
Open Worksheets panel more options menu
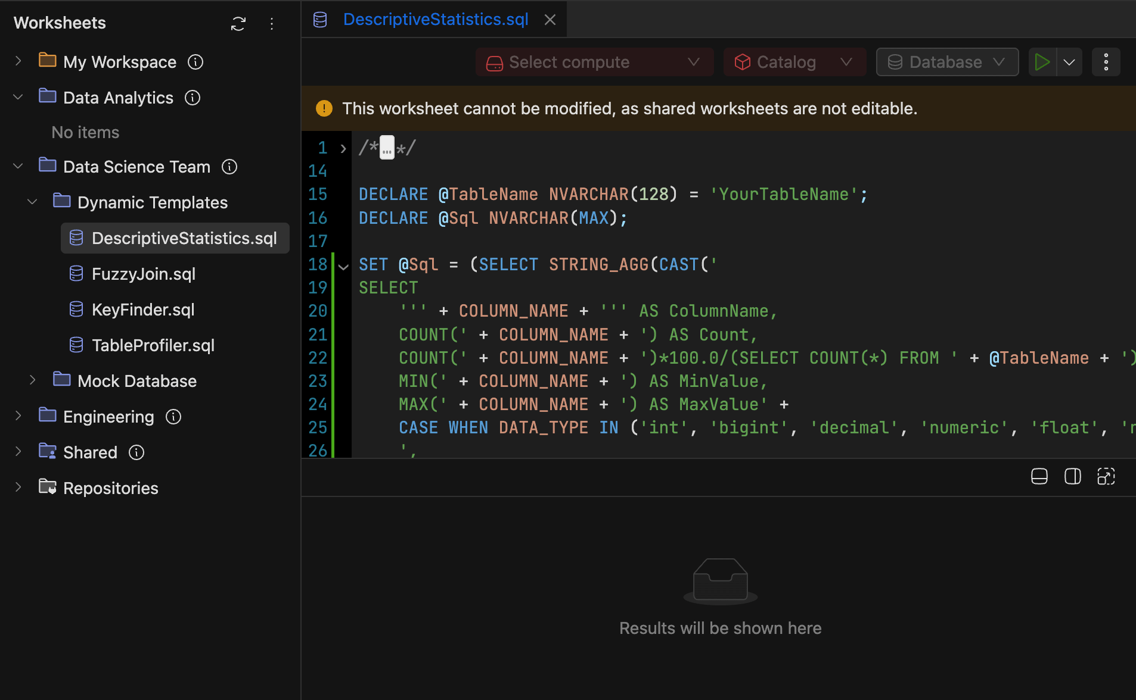tap(272, 24)
